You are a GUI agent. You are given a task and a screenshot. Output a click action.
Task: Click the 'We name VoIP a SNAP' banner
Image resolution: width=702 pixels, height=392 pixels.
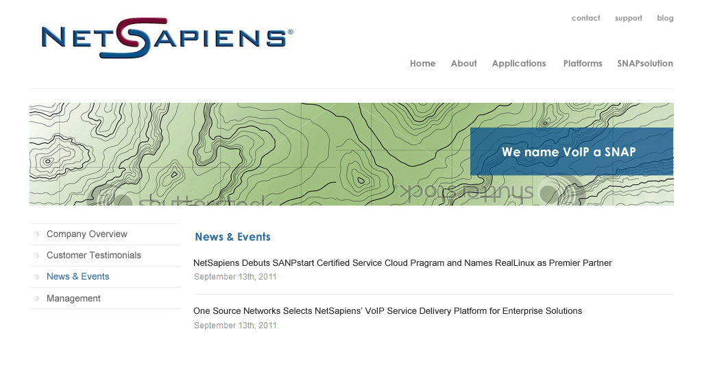(572, 151)
